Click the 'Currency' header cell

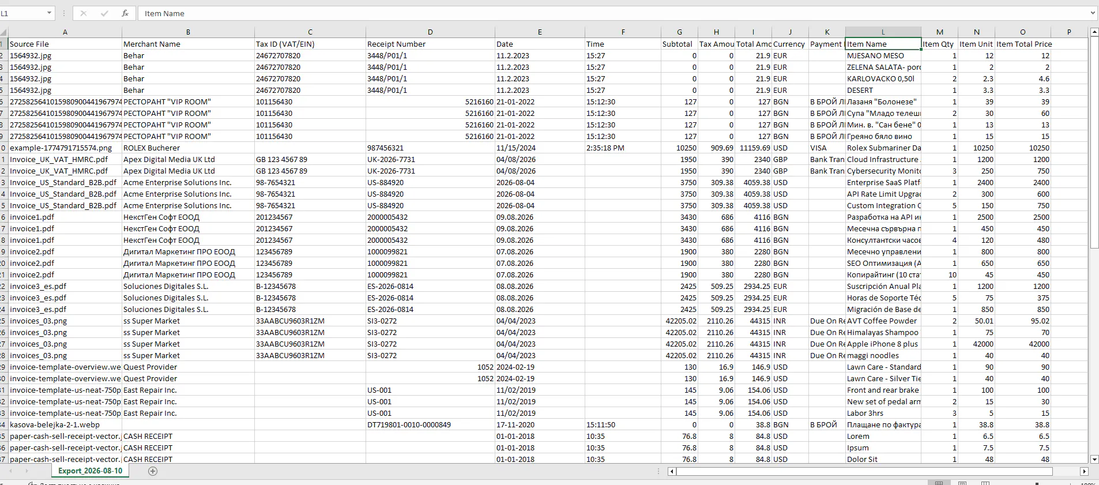(x=790, y=44)
